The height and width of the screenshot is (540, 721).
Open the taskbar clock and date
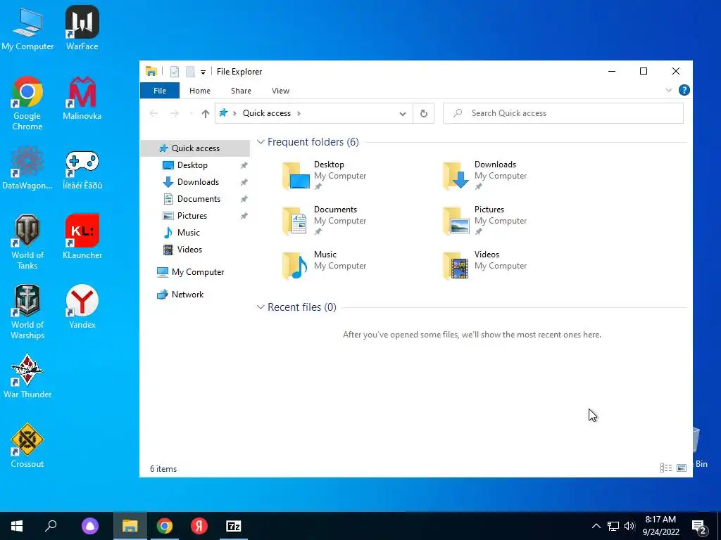(x=660, y=526)
